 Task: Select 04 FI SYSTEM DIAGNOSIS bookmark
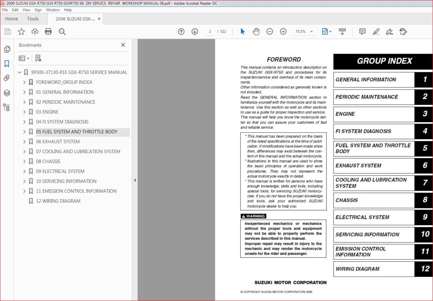(62, 122)
